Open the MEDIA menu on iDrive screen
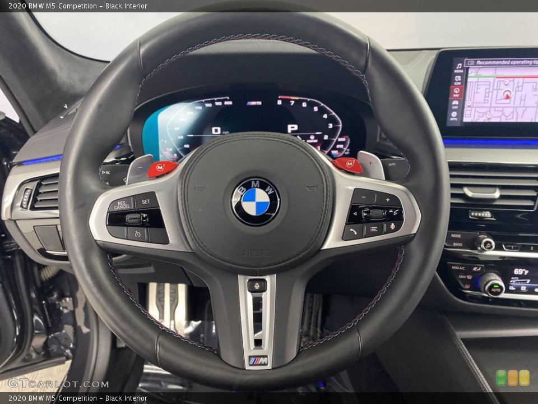538x404 pixels. (459, 67)
